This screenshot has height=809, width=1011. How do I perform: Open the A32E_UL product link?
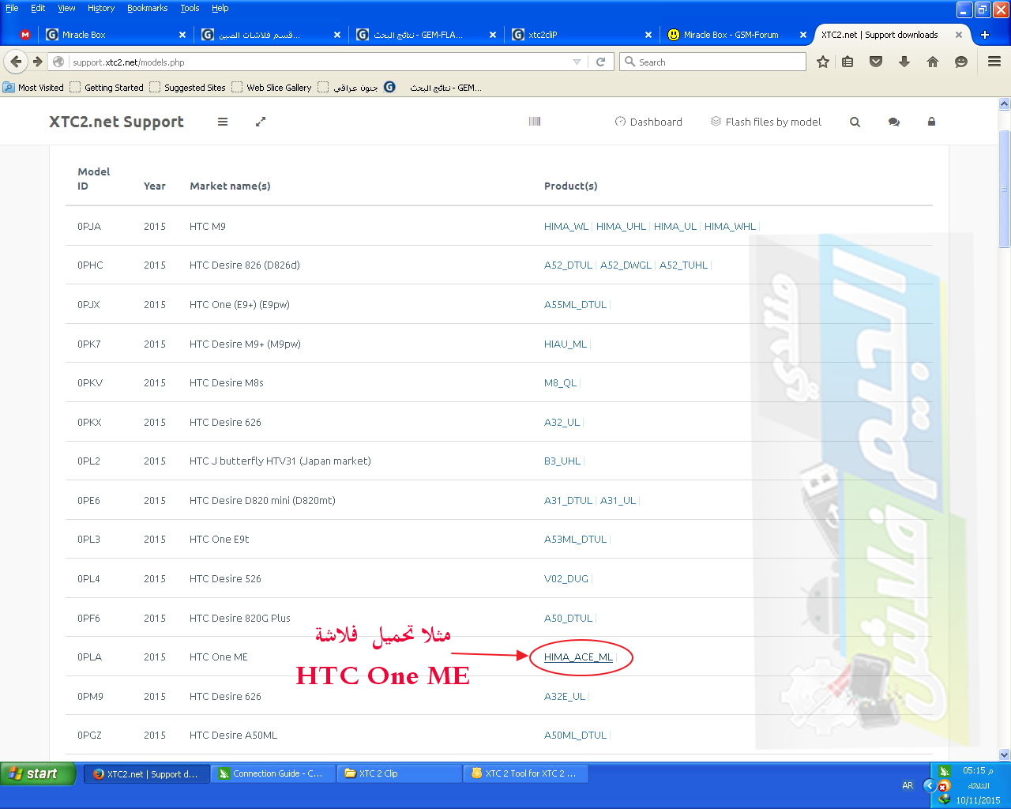[x=565, y=697]
